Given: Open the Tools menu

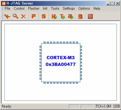Looking at the screenshot, I should 55,9.
